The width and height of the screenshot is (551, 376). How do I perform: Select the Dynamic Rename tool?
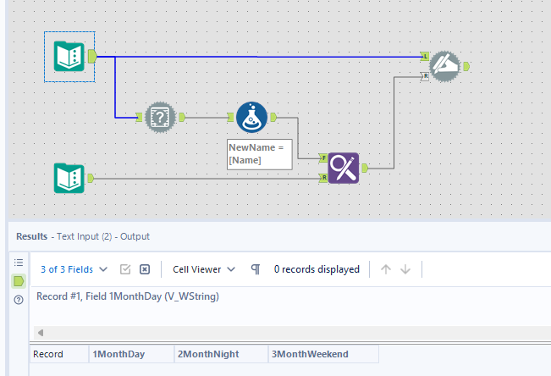click(444, 66)
